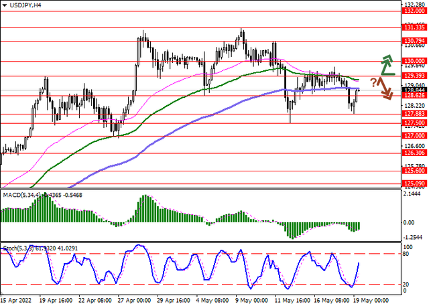Select the USDJPY,H4 chart title
429x306 pixels.
(x=21, y=5)
